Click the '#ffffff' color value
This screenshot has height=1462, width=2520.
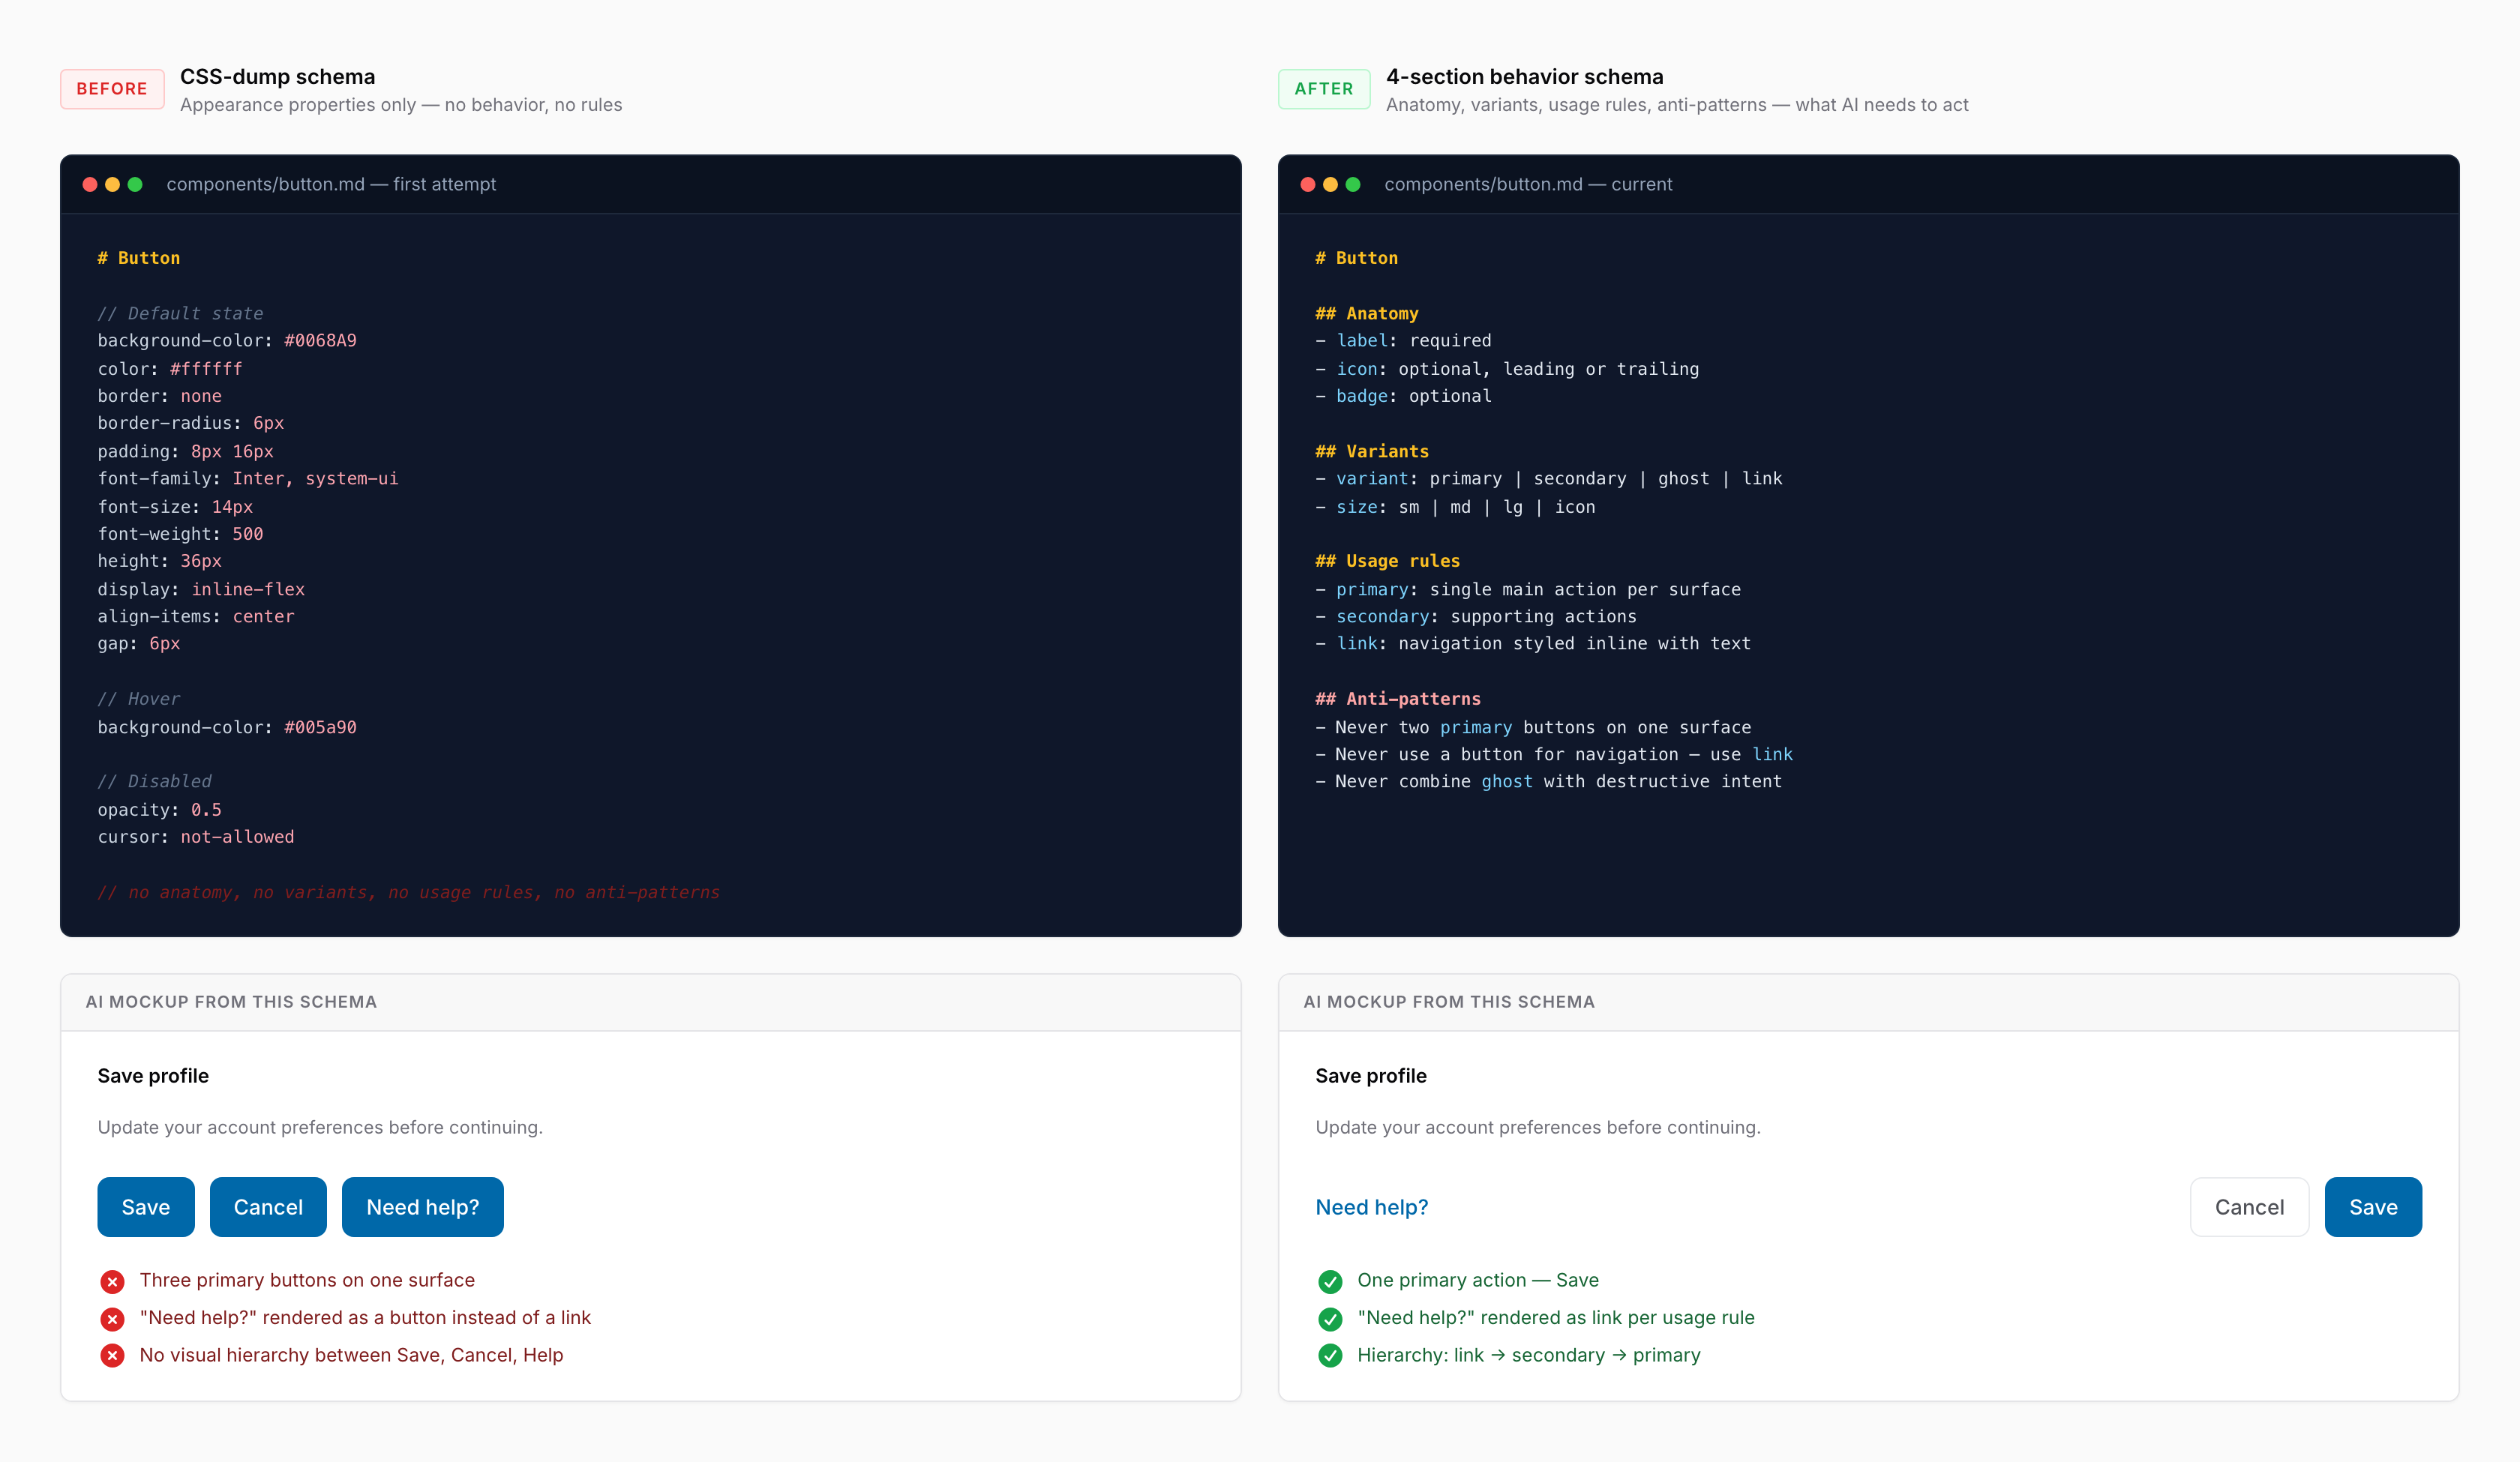point(206,369)
